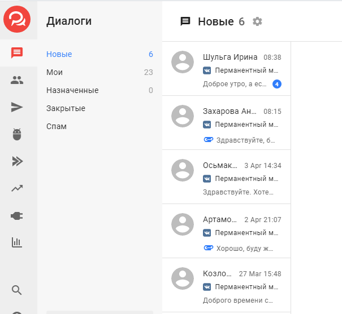This screenshot has height=314, width=342.
Task: Select the Мои dialogs folder
Action: pos(55,72)
